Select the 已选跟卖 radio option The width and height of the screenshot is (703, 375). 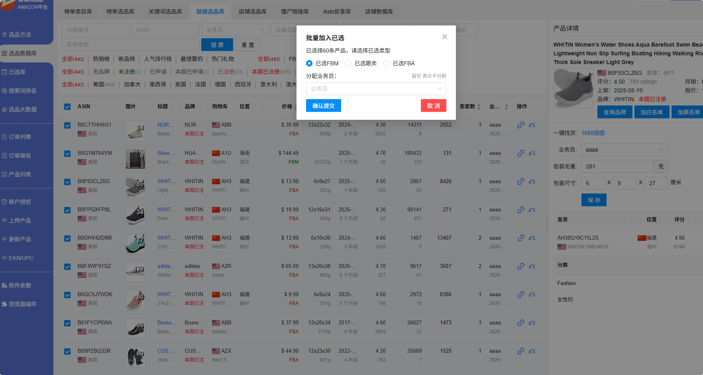(x=361, y=63)
